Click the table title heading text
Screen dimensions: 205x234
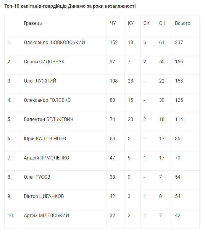tap(70, 6)
